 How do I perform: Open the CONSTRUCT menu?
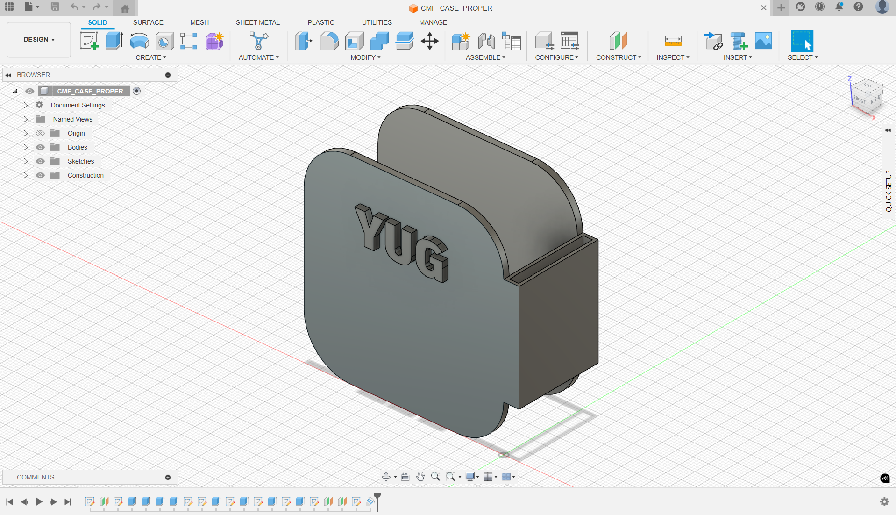click(619, 57)
